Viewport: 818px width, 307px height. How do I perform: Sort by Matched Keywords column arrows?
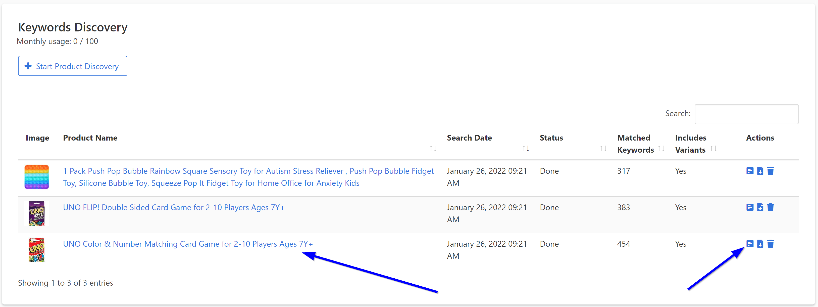[661, 148]
